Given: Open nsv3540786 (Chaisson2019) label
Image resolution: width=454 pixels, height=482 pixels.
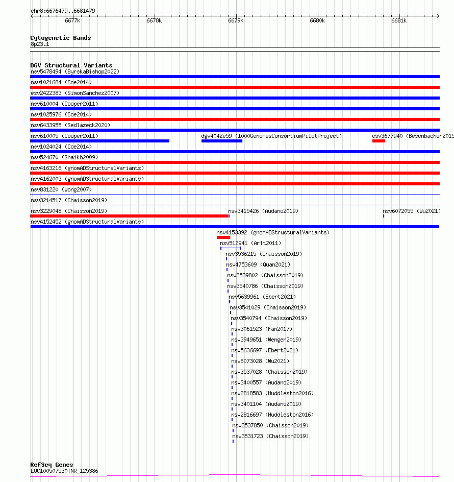Looking at the screenshot, I should point(265,286).
